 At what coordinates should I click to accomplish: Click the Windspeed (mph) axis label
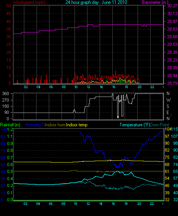pos(29,2)
